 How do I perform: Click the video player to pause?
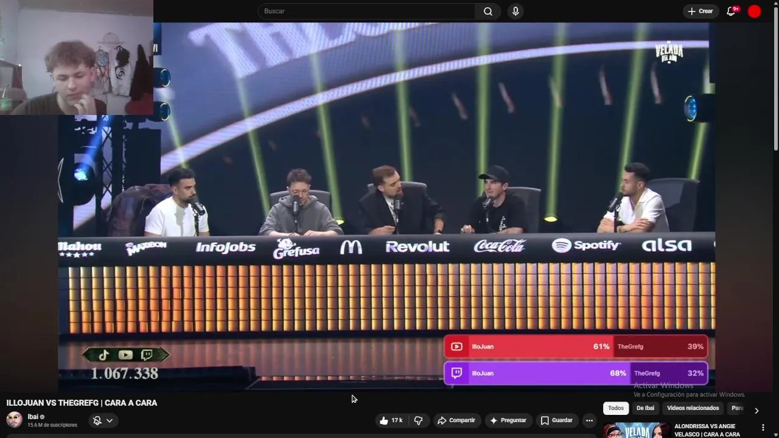click(x=386, y=207)
